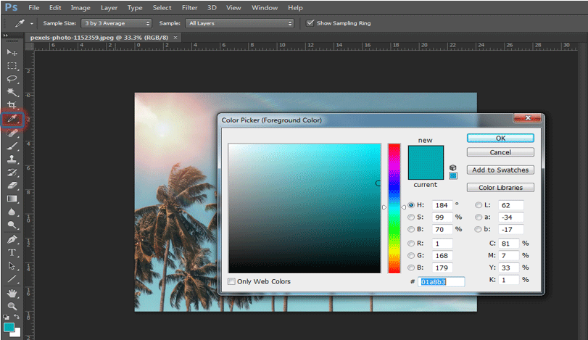Click Add to Swatches button
The width and height of the screenshot is (588, 340).
[x=500, y=170]
